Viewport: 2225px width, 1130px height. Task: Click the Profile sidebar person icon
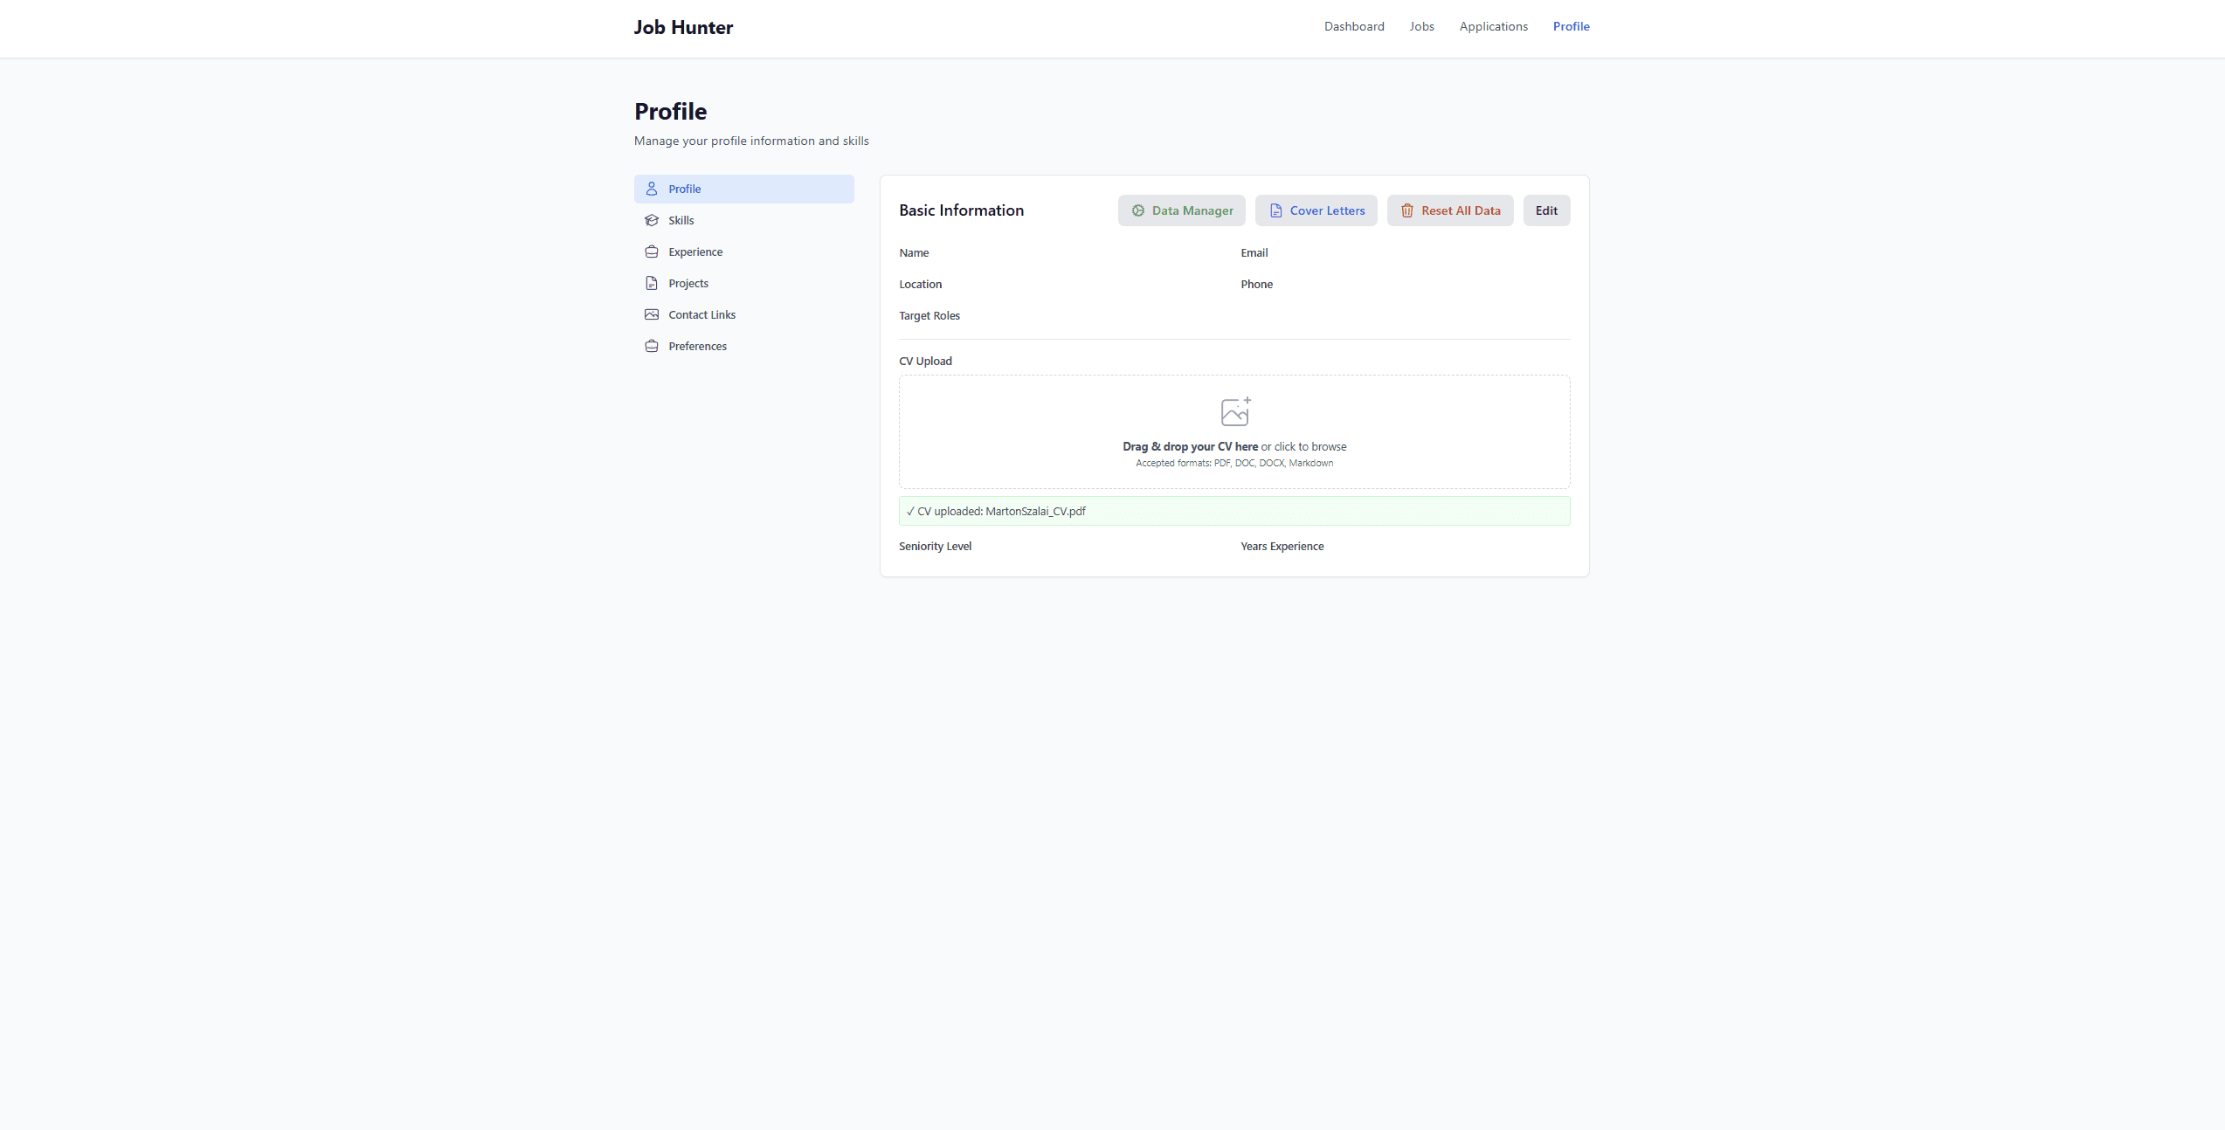652,189
